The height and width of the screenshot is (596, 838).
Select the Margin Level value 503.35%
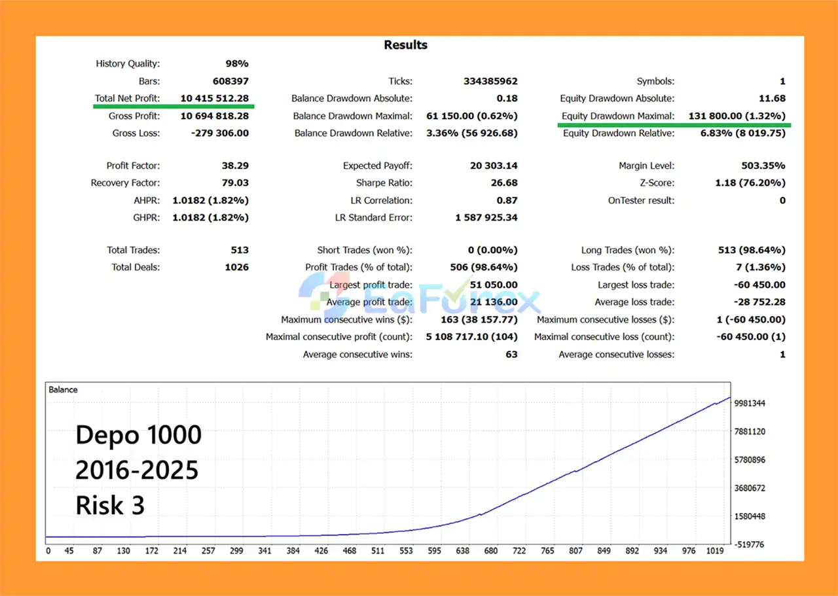[763, 166]
